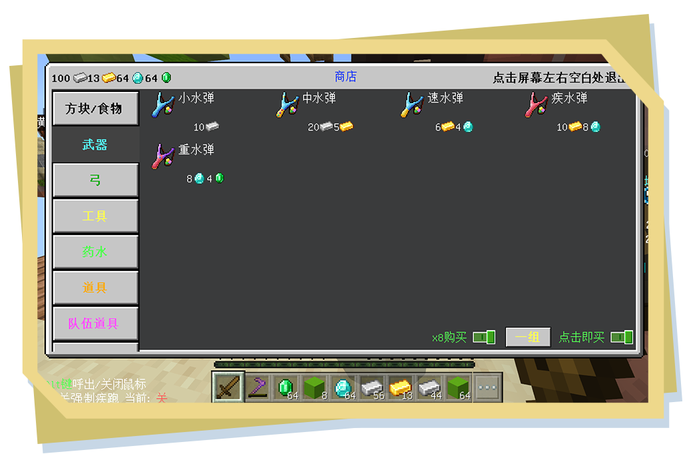689x454 pixels.
Task: Switch to the 药水 category
Action: tap(95, 252)
